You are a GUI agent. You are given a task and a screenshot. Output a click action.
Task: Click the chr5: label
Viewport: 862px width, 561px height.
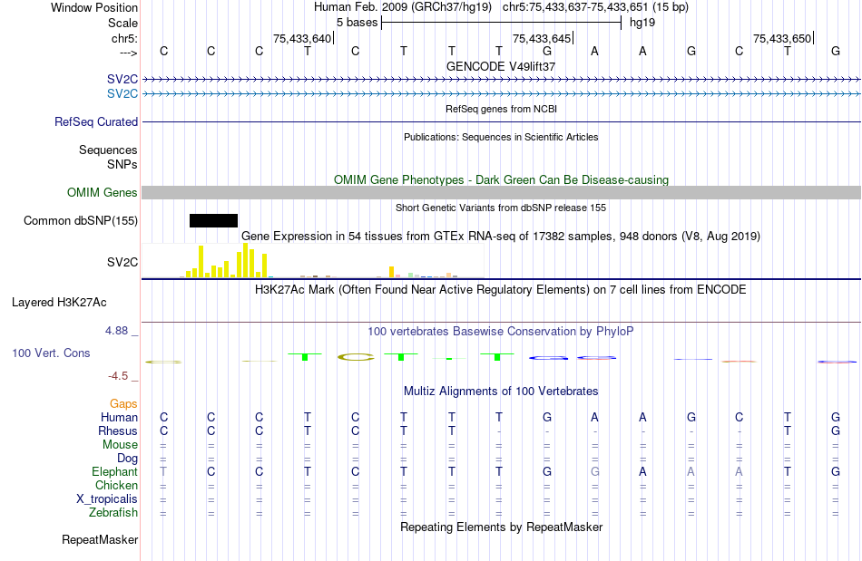[124, 38]
